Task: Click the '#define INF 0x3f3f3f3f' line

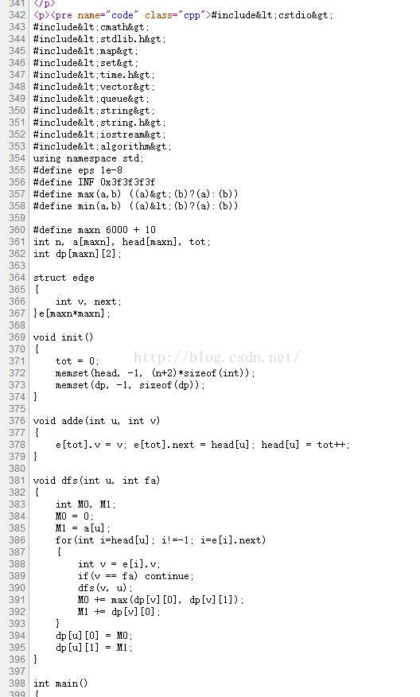Action: point(94,182)
